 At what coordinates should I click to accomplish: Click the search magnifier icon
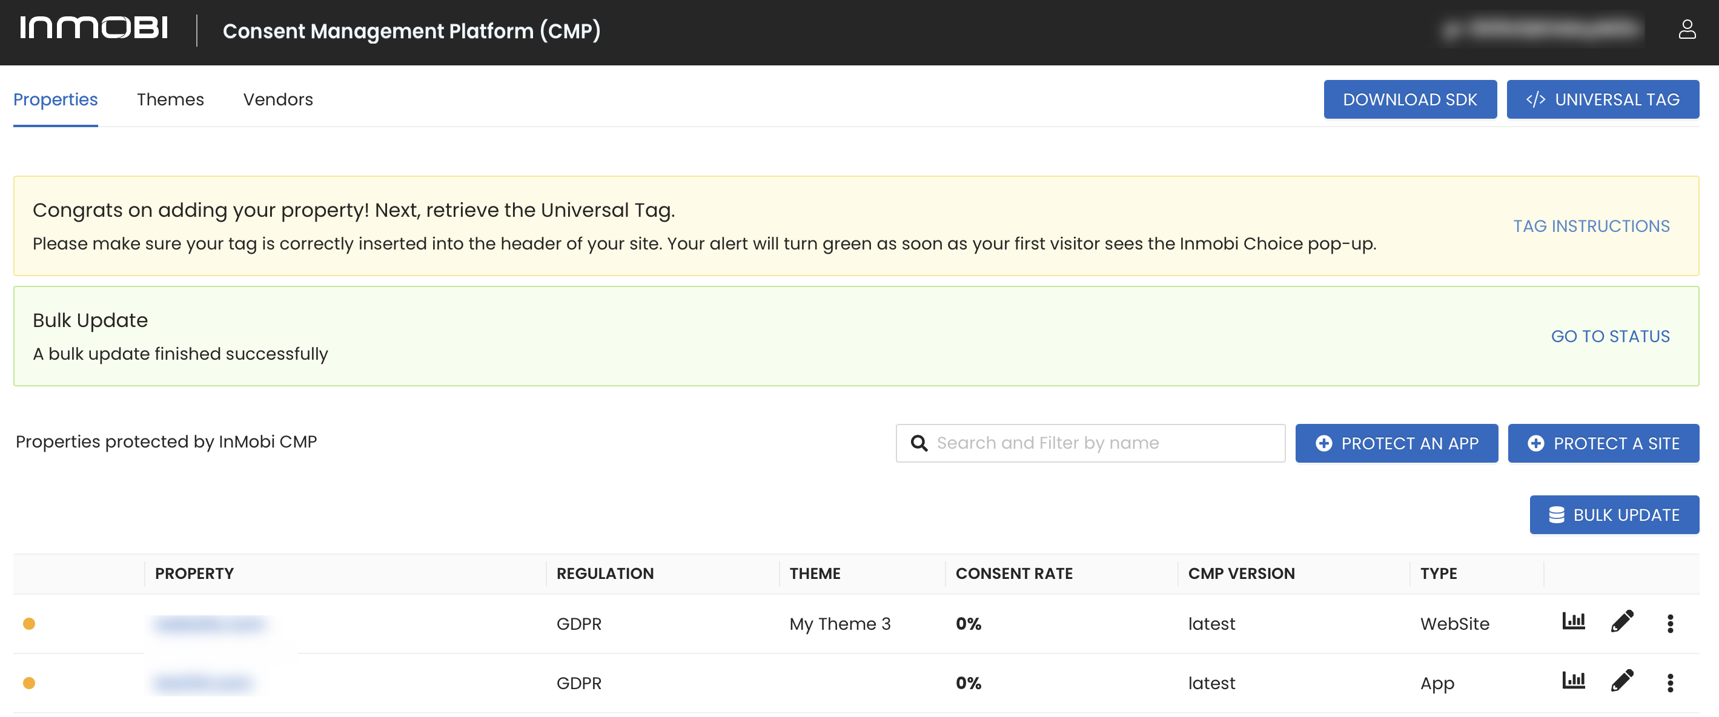pyautogui.click(x=919, y=443)
